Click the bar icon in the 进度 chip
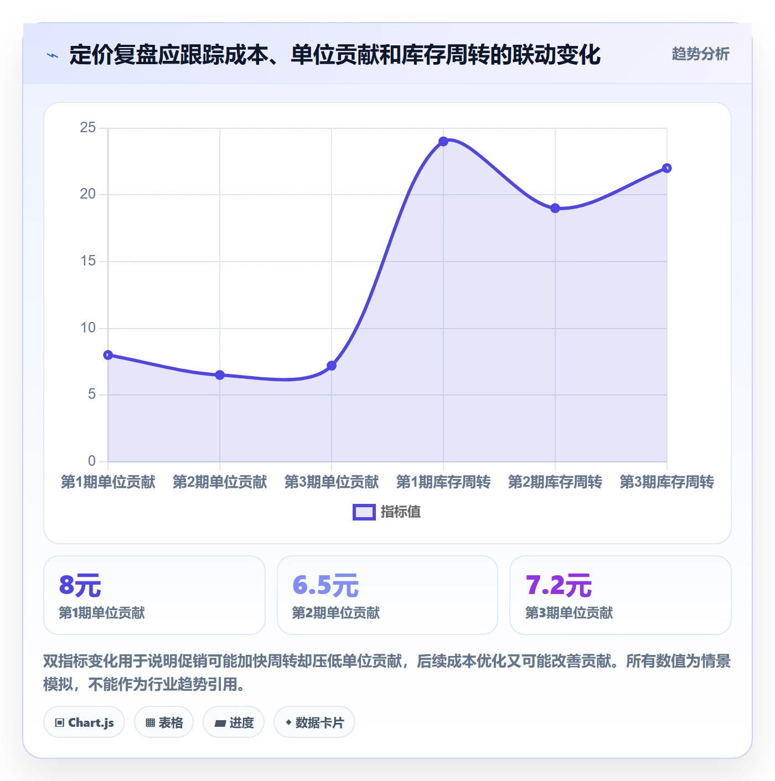The image size is (775, 781). [x=220, y=723]
